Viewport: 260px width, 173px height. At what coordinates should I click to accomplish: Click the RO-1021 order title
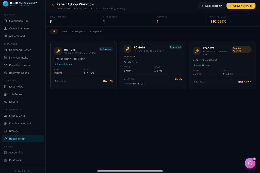click(x=209, y=48)
